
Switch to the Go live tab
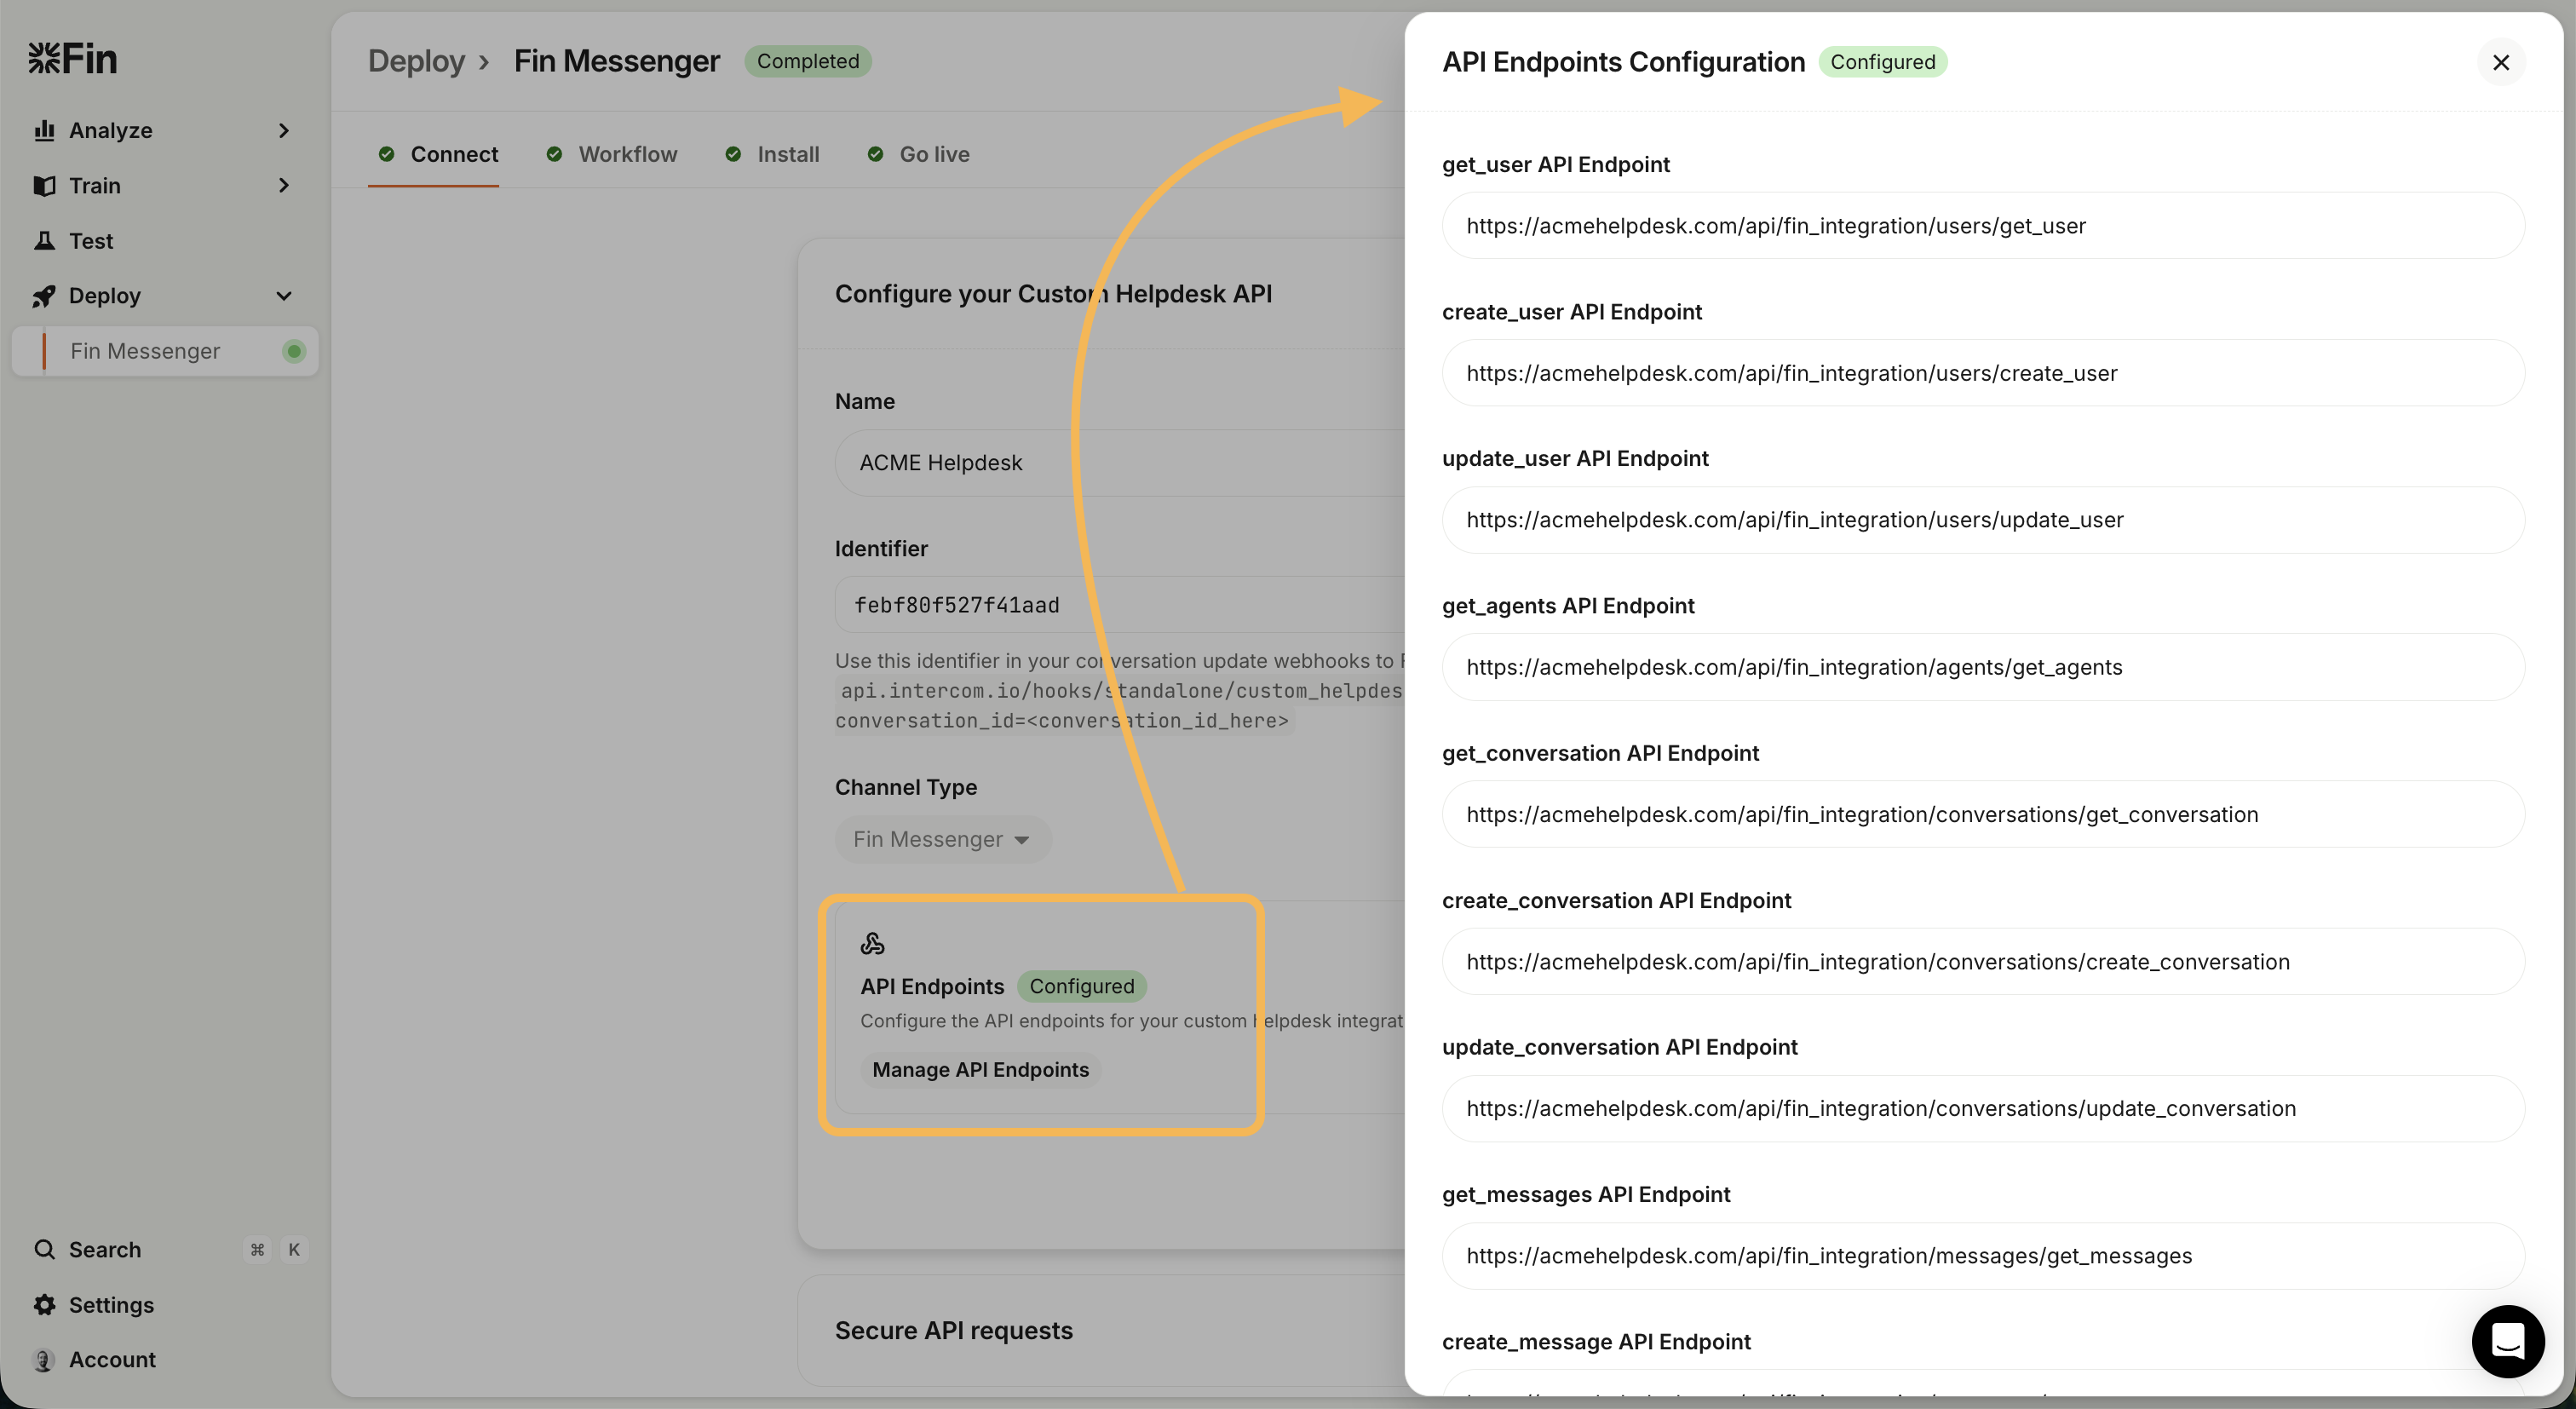click(x=934, y=154)
